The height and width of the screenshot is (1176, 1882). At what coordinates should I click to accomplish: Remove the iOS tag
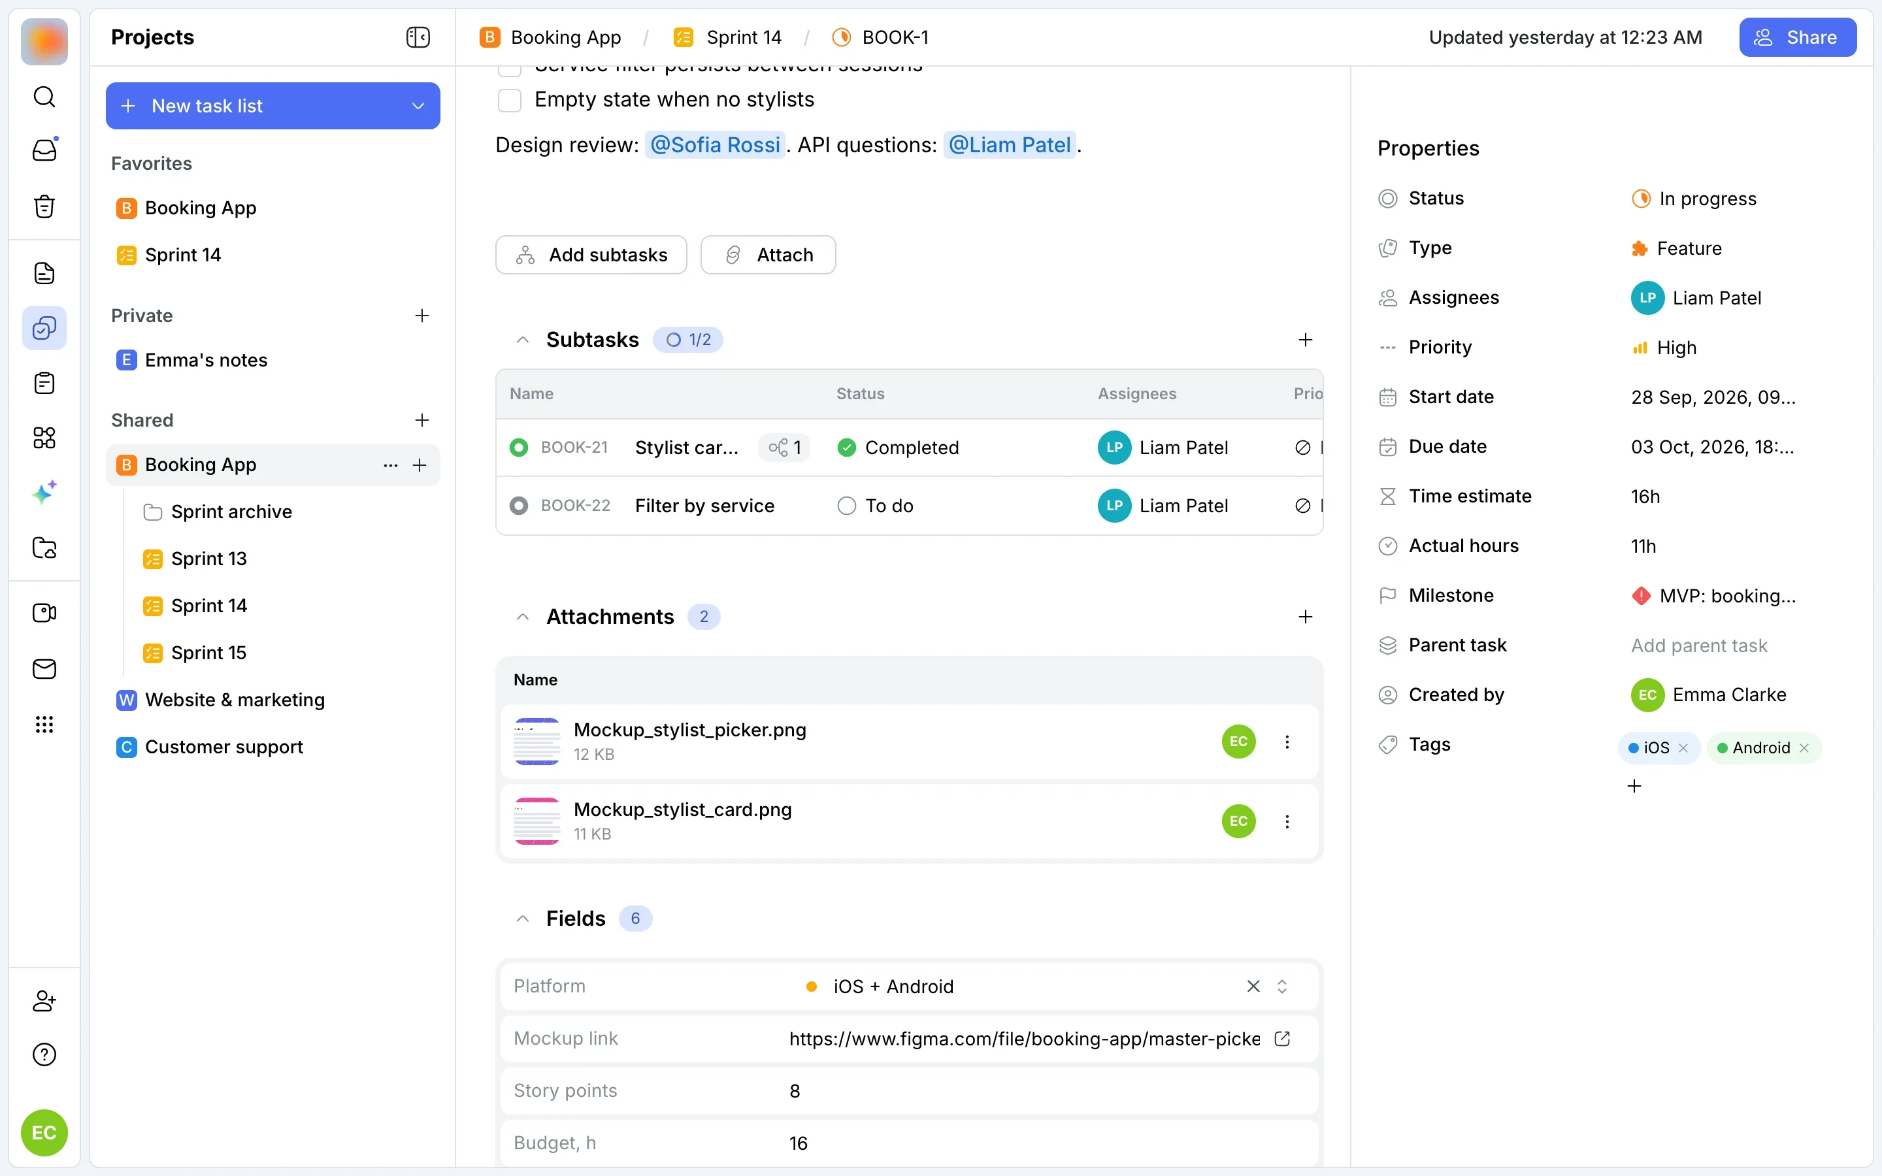pyautogui.click(x=1684, y=747)
